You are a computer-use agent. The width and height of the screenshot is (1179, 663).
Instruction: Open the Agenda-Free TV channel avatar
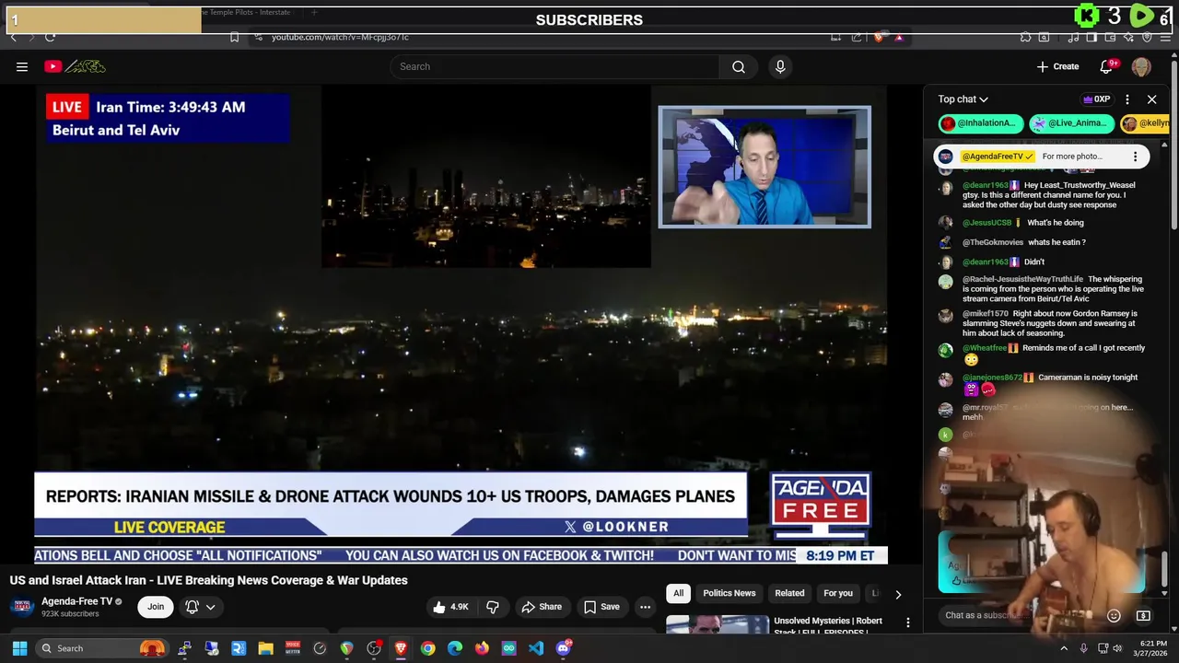click(22, 607)
